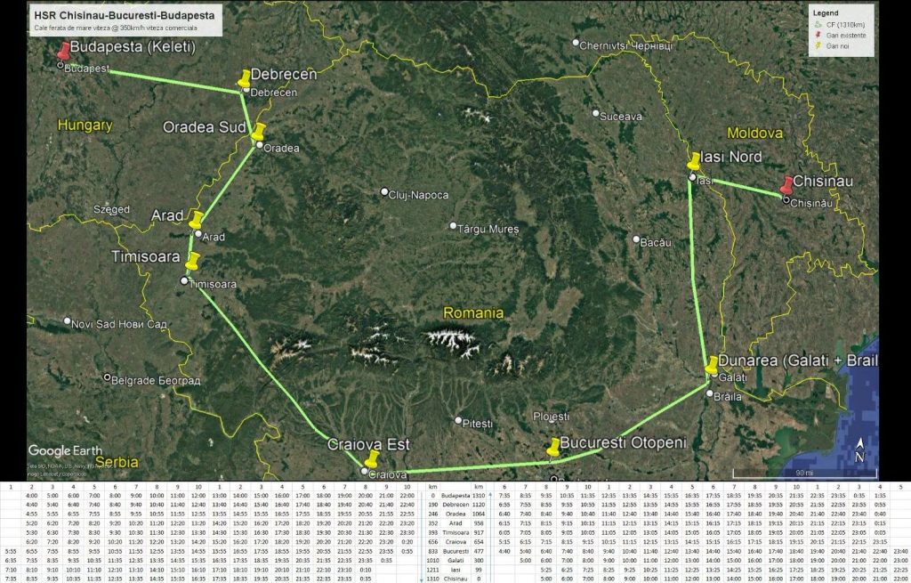The height and width of the screenshot is (583, 911).
Task: Click the yellow pin icon in the legend
Action: tap(818, 45)
